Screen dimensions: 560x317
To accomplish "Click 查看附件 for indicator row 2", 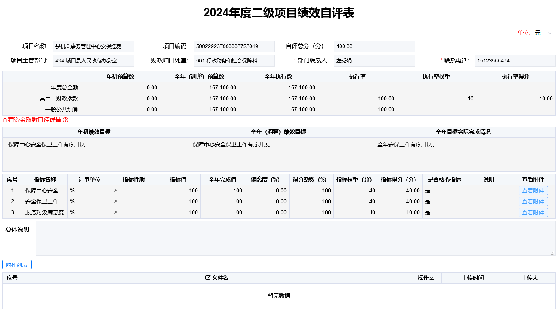I will [533, 201].
